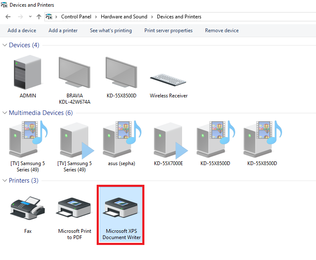Click the Devices (4) group heading
Screen dimensions: 316x260
tap(24, 45)
